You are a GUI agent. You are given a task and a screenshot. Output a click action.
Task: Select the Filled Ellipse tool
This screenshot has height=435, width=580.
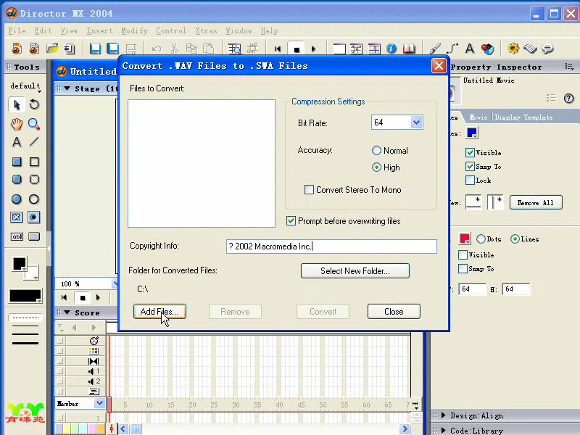[17, 199]
